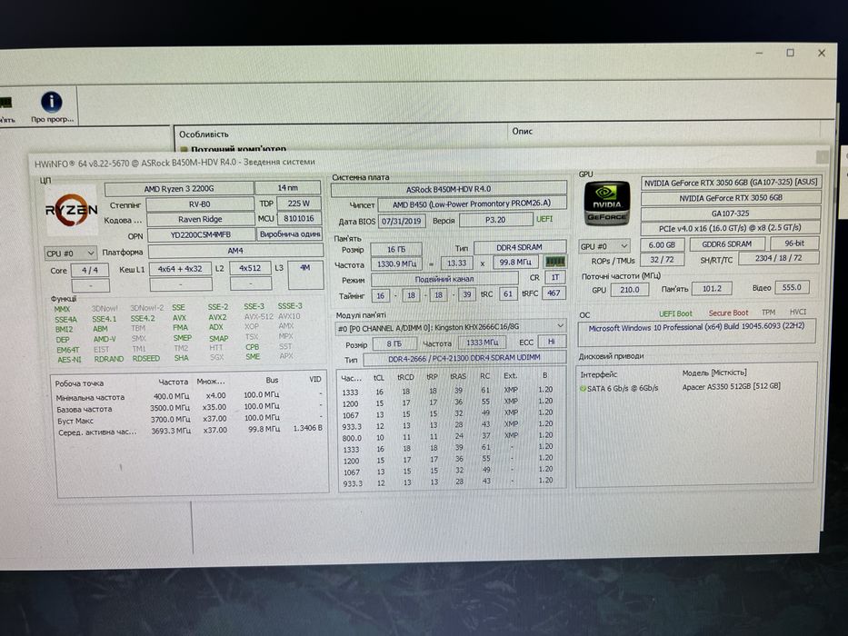Click the SH/RT/TC 2304 / 18 / 72 field
The width and height of the screenshot is (848, 636).
coord(779,258)
